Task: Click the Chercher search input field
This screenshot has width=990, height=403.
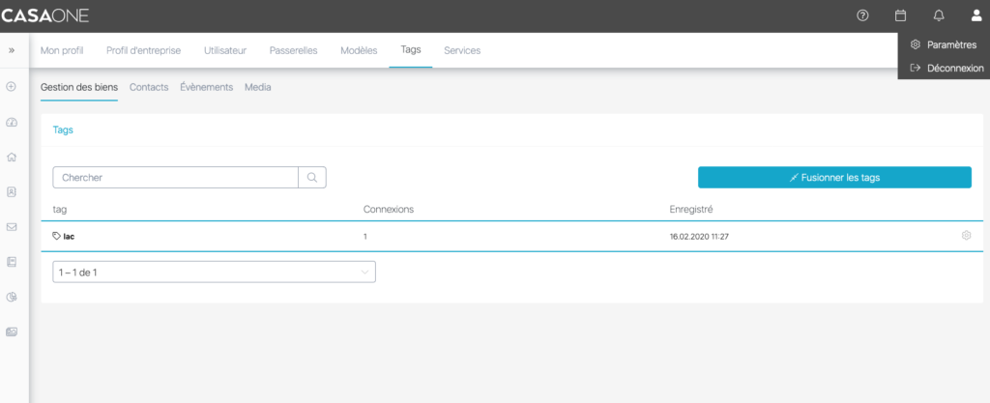Action: [x=175, y=178]
